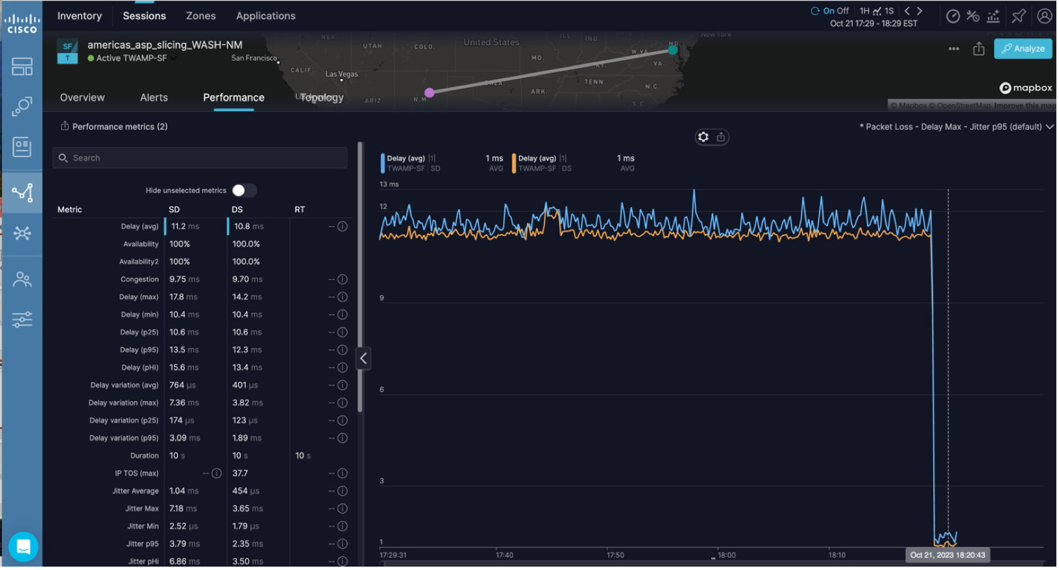Open the dashboard layout icon in sidebar
The width and height of the screenshot is (1059, 570).
click(22, 66)
